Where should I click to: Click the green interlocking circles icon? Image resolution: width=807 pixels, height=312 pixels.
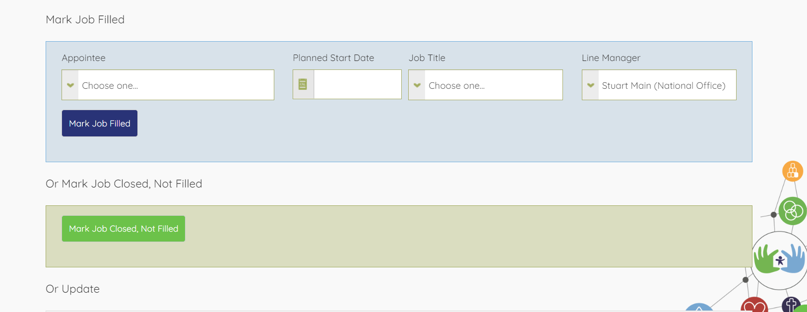tap(793, 211)
